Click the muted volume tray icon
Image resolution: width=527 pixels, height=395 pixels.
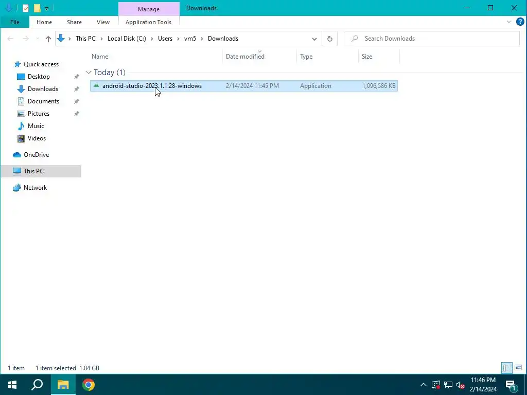(x=460, y=385)
